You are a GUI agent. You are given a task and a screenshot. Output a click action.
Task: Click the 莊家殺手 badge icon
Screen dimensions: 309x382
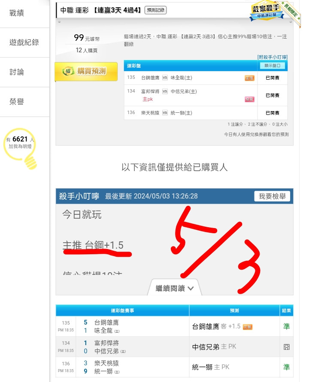pos(267,12)
